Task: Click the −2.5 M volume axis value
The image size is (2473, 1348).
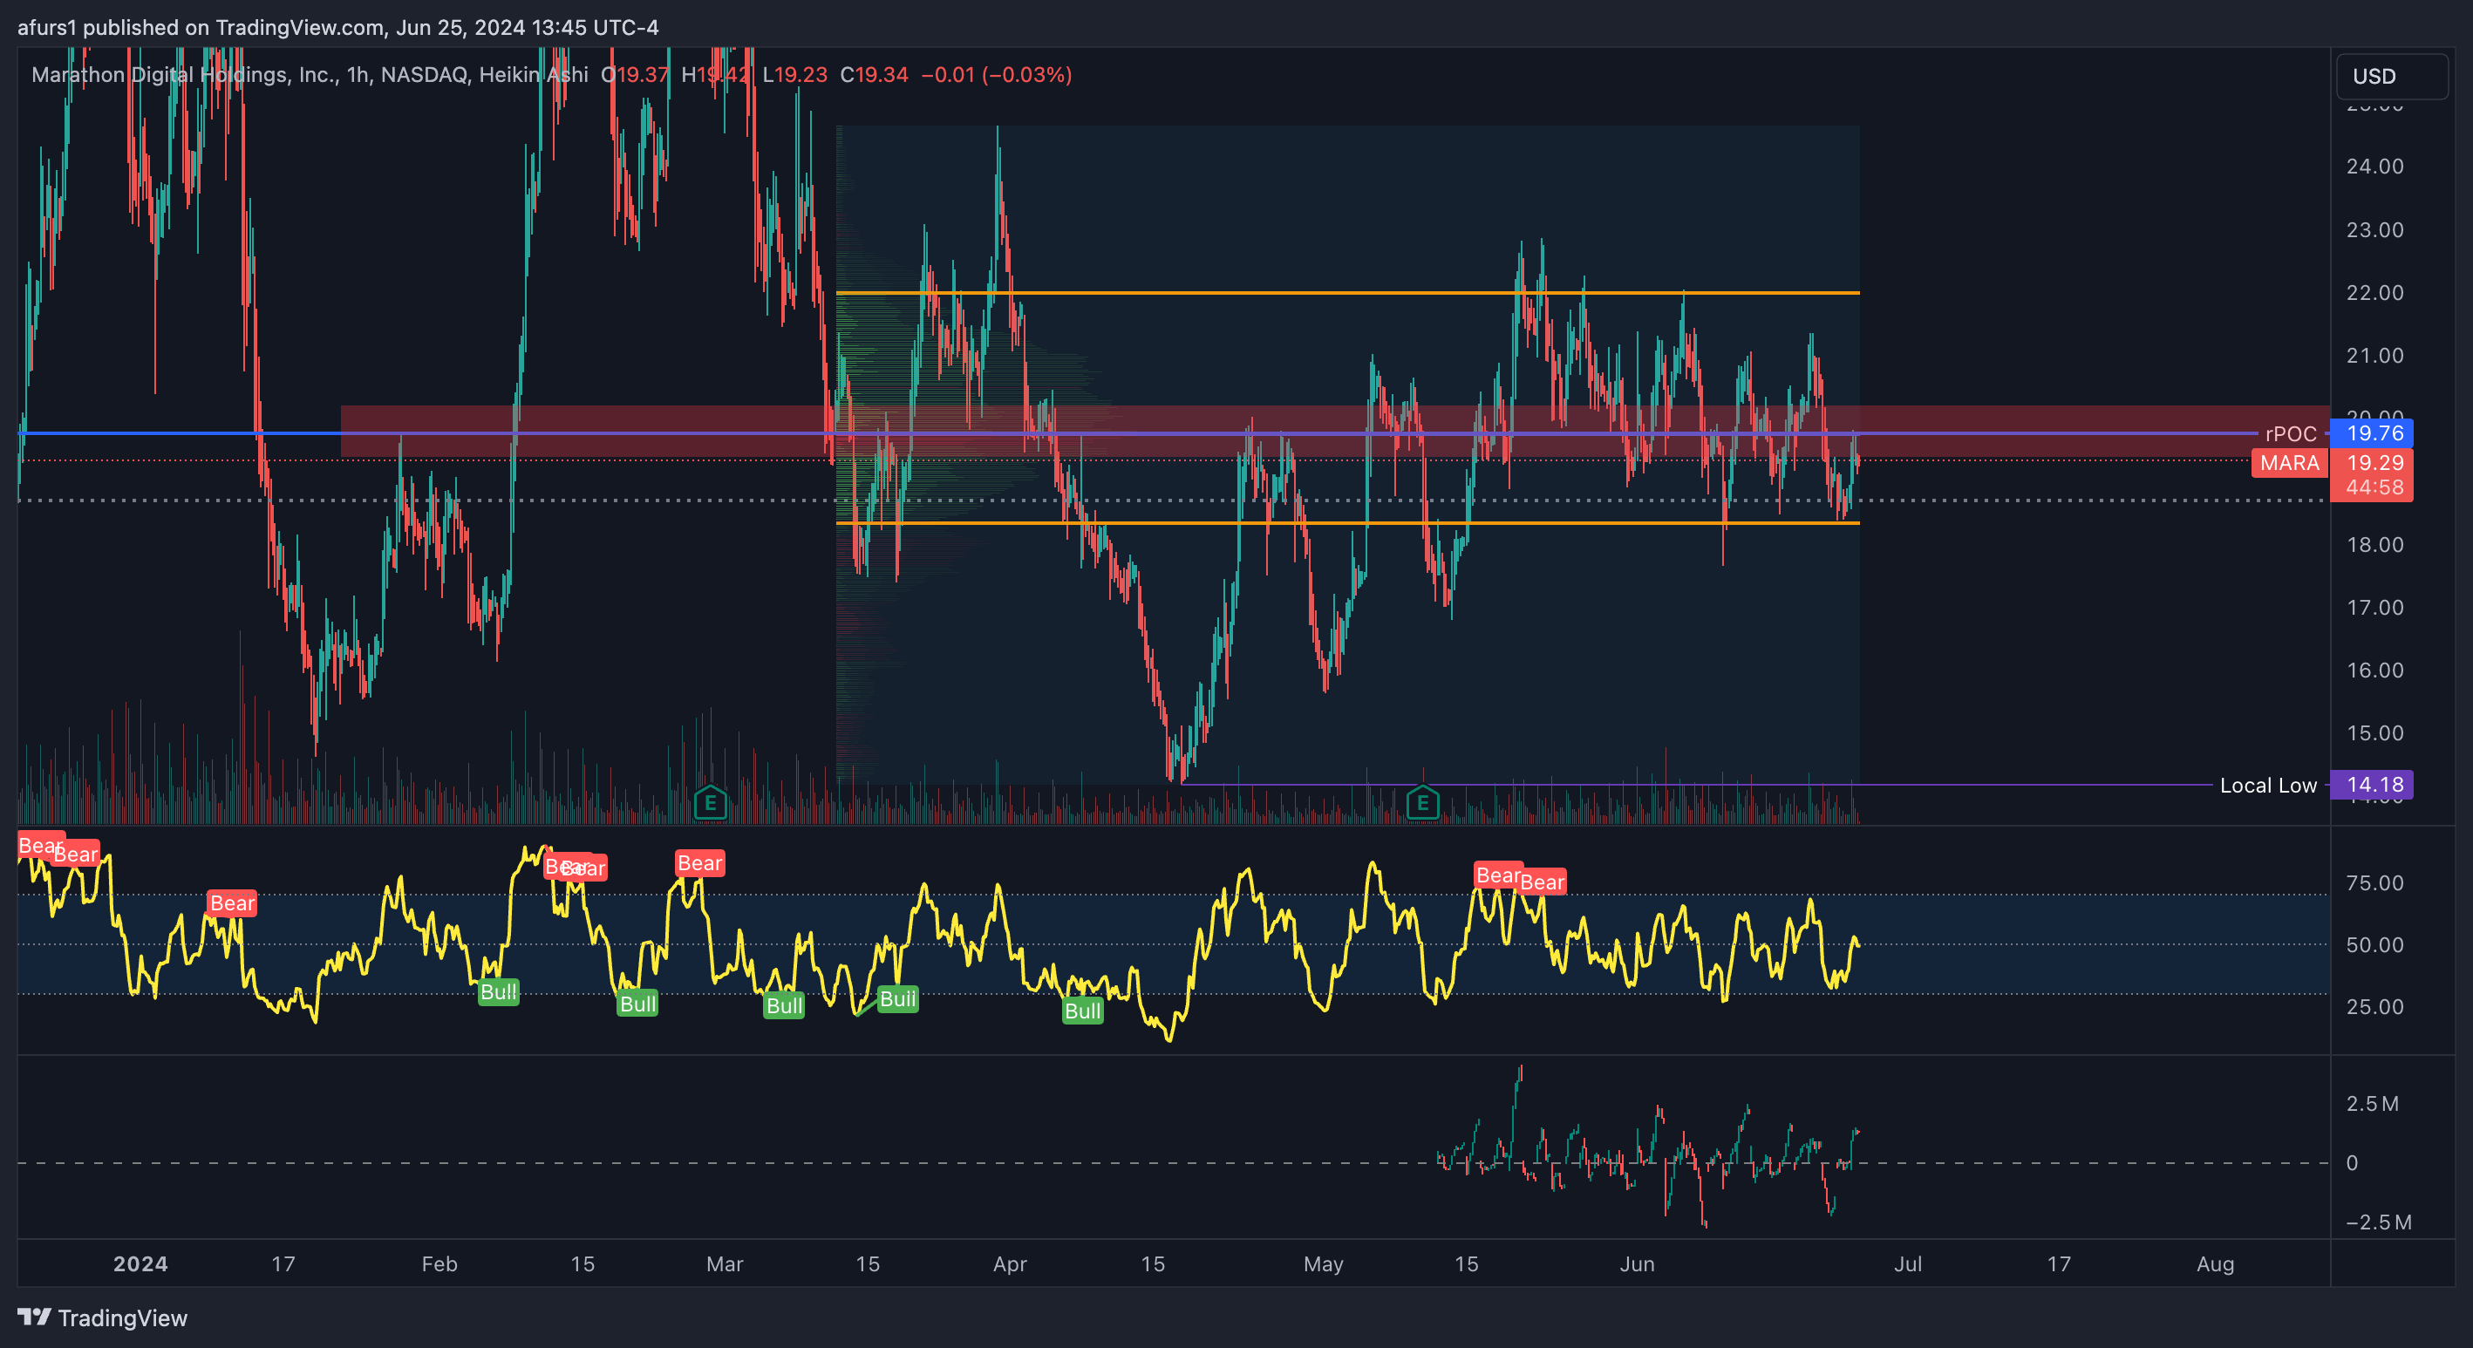Action: click(2379, 1222)
